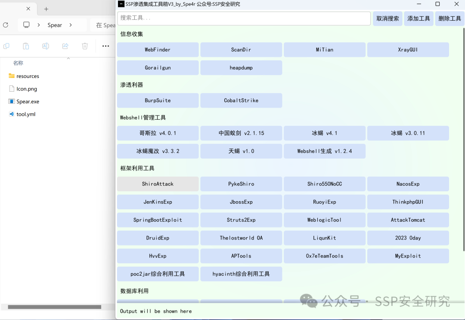The width and height of the screenshot is (465, 320).
Task: Focus the 搜索工具 search field
Action: [x=244, y=19]
